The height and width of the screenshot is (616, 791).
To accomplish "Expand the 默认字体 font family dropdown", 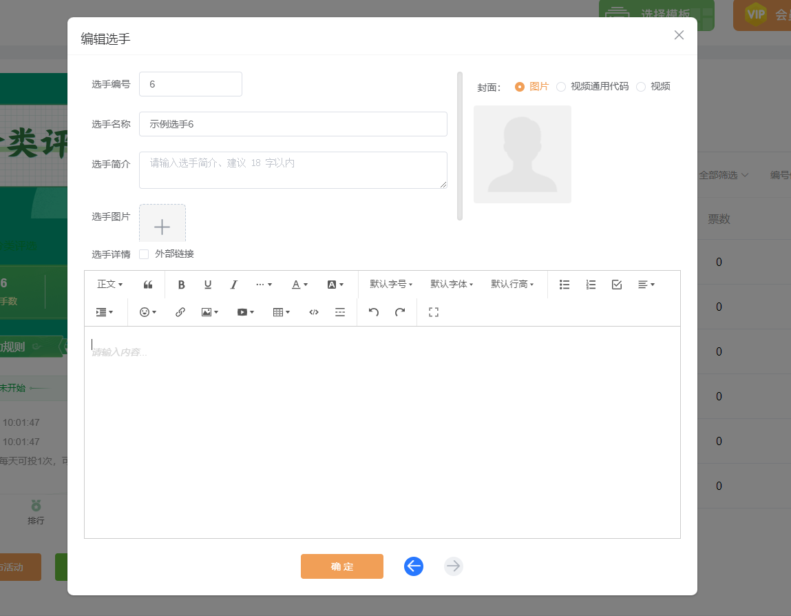I will pos(452,285).
